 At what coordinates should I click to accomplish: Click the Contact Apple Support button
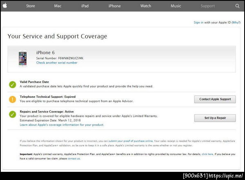[x=215, y=99]
